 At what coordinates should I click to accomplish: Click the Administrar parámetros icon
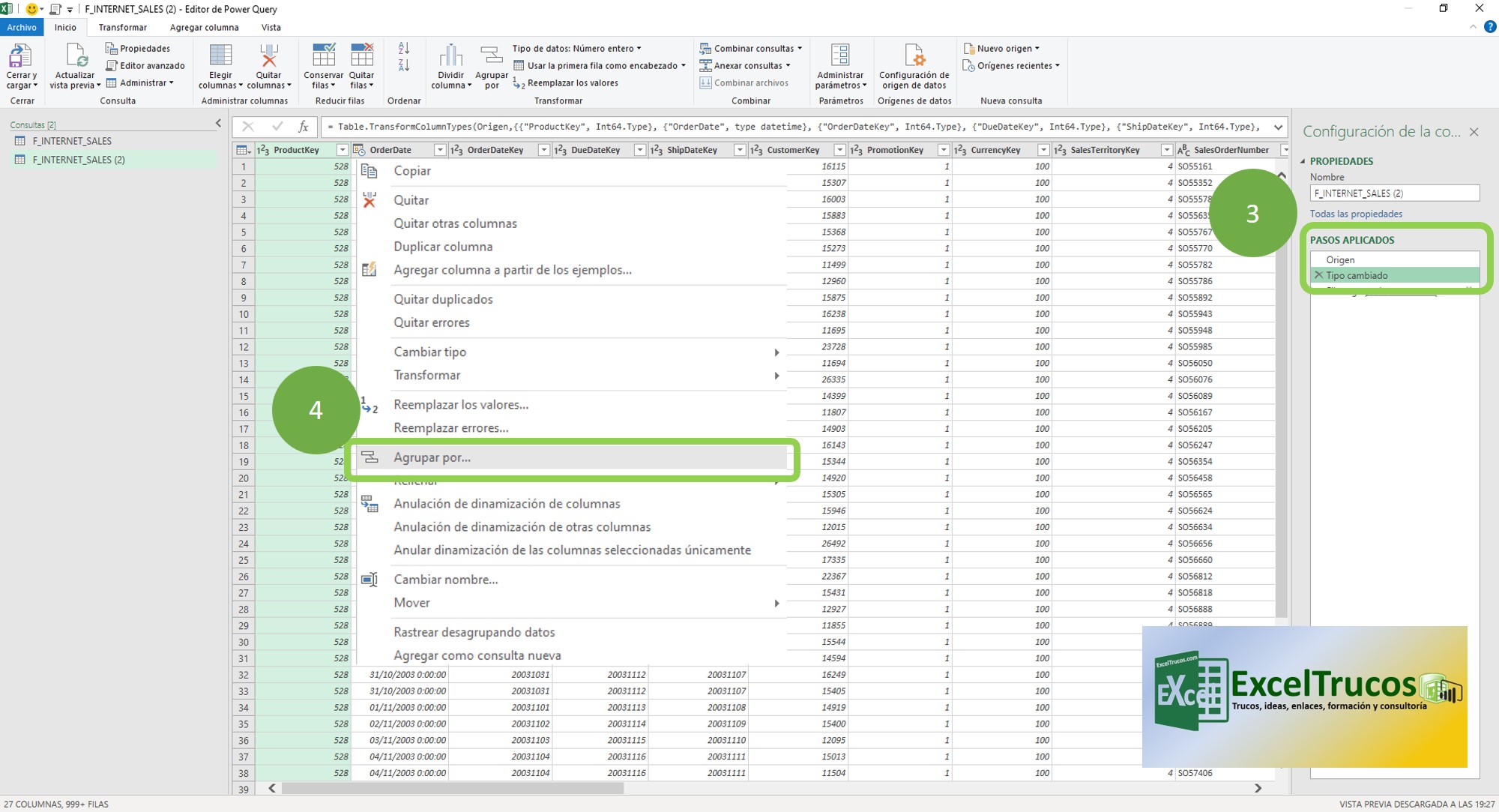[x=840, y=57]
